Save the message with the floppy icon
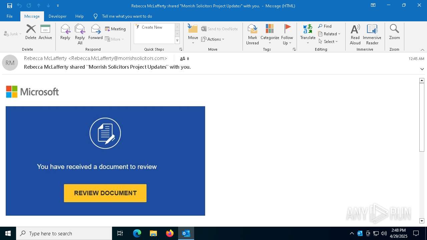 10,6
